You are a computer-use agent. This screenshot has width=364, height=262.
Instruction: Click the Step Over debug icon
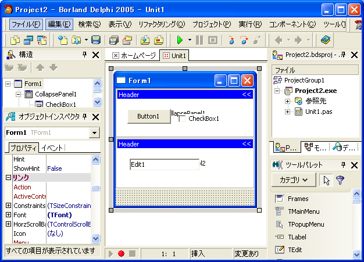(x=244, y=40)
